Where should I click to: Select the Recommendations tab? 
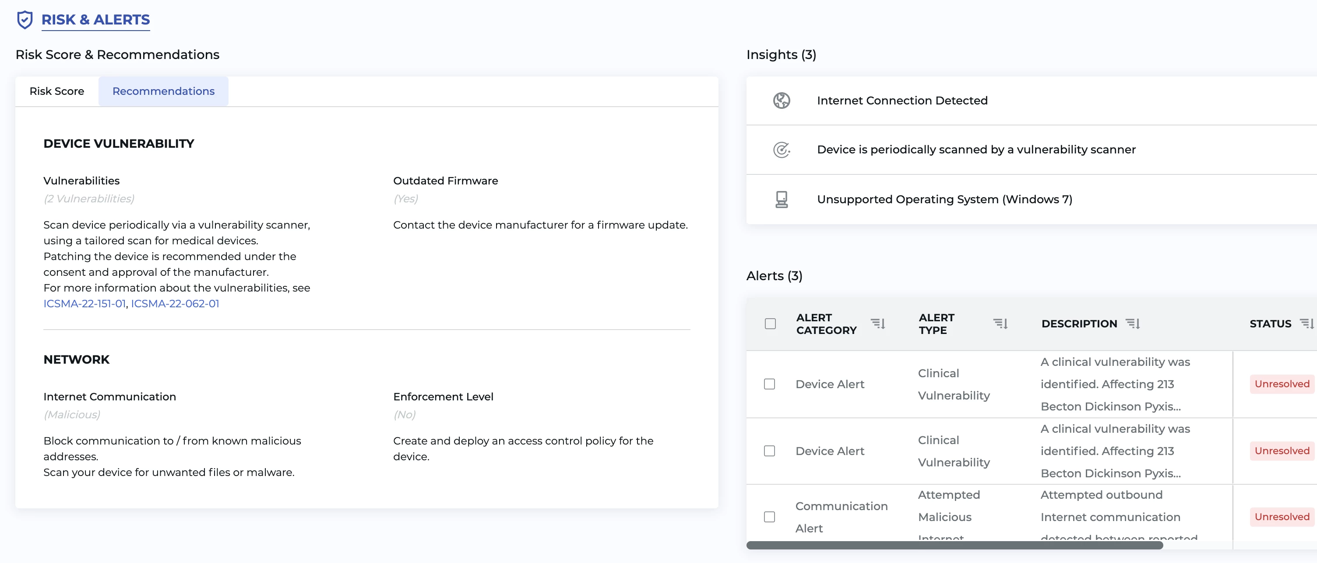pos(163,91)
